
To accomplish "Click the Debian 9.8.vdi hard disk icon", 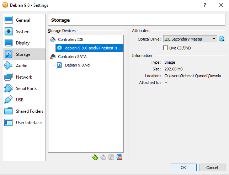I will click(x=59, y=65).
